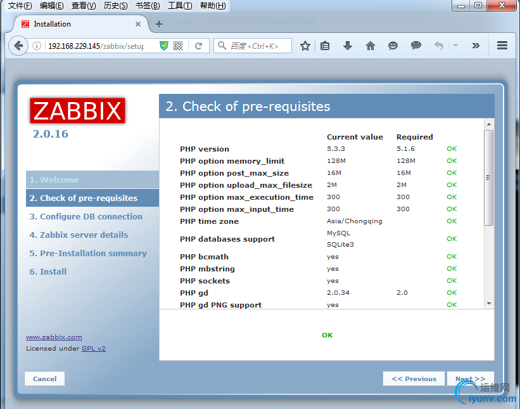Viewport: 520px width, 409px height.
Task: Click the green security shield icon
Action: click(x=164, y=46)
